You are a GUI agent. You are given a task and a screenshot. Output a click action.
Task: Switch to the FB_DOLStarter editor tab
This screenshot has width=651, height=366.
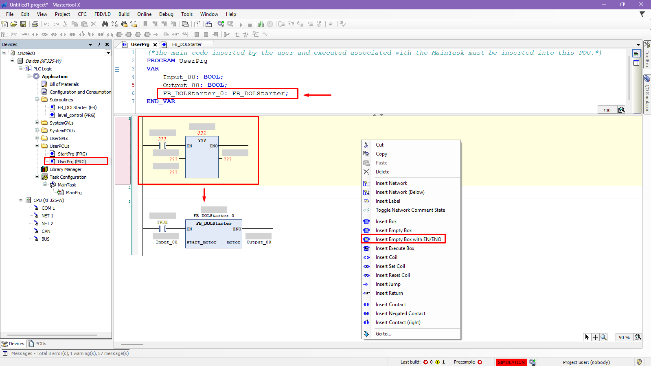click(186, 44)
